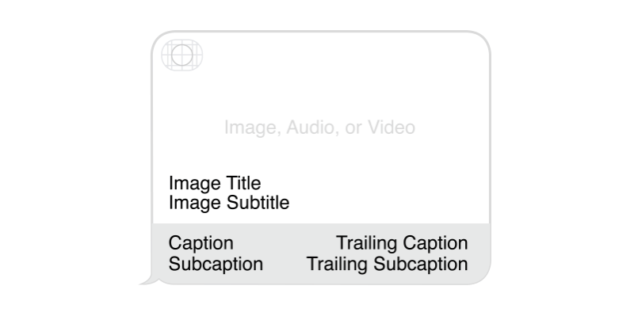Click the 'Trailing Caption' label
This screenshot has width=634, height=320.
click(x=402, y=243)
